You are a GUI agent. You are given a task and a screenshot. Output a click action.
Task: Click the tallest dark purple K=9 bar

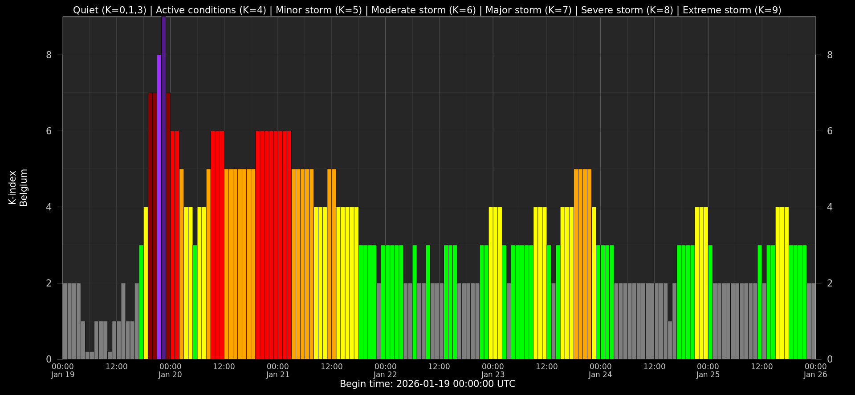163,187
